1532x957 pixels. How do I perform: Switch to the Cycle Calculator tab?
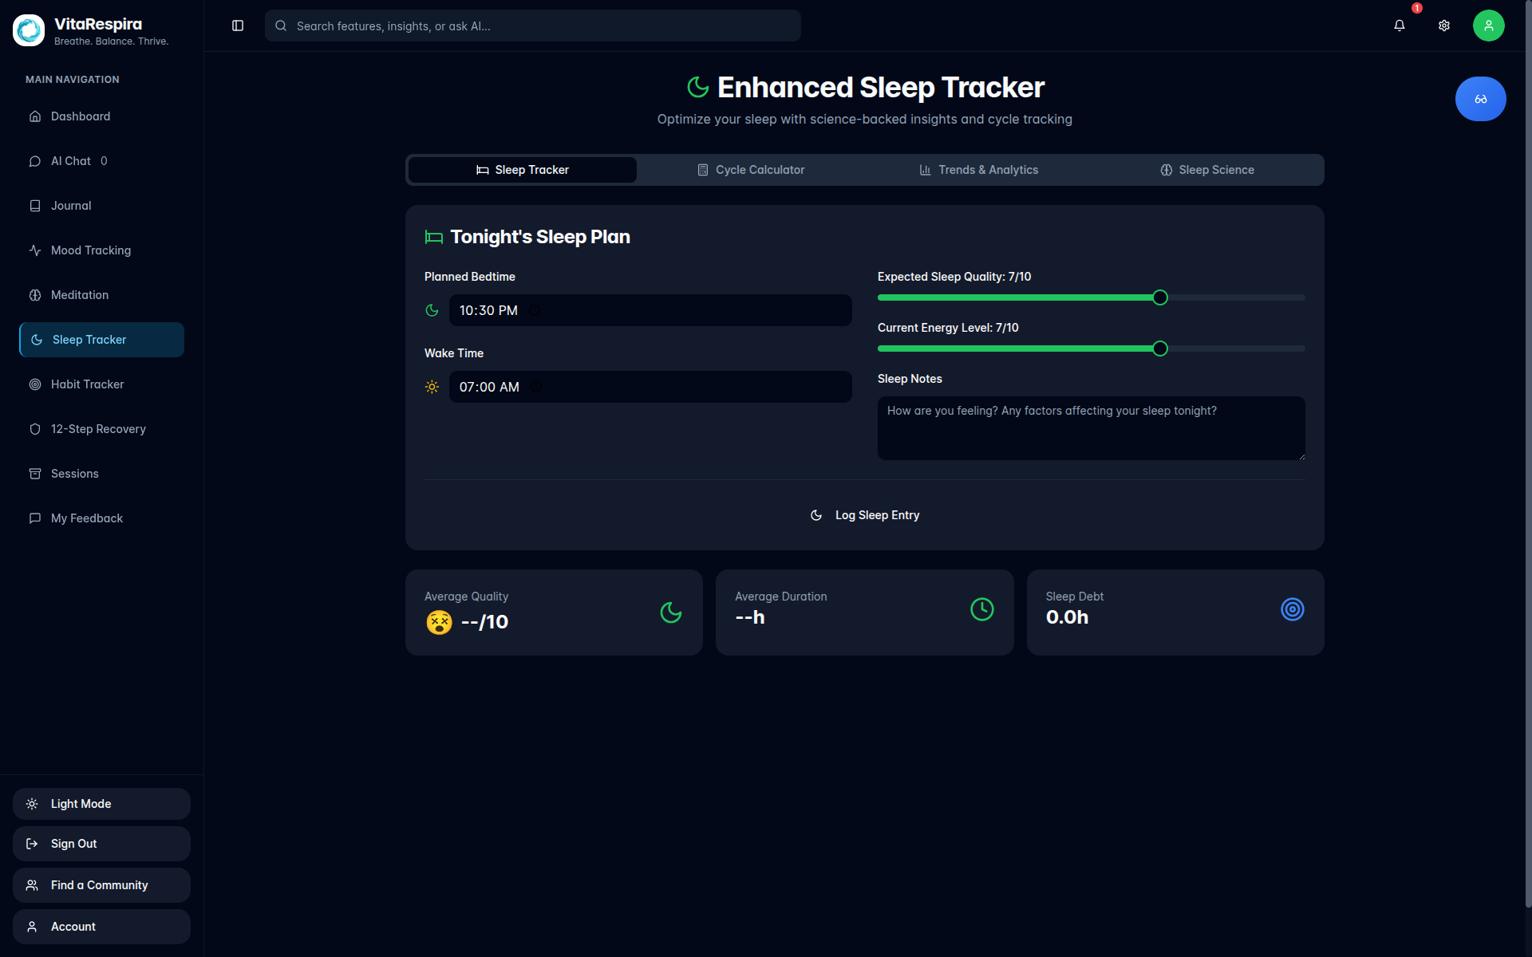750,170
